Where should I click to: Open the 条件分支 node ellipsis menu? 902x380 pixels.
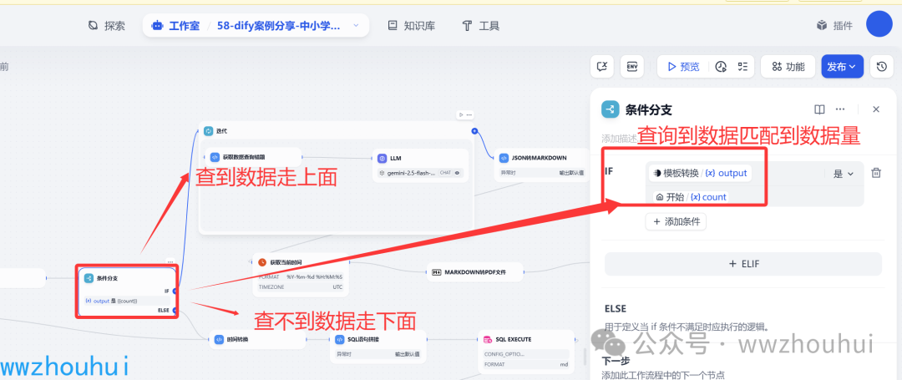pyautogui.click(x=170, y=262)
